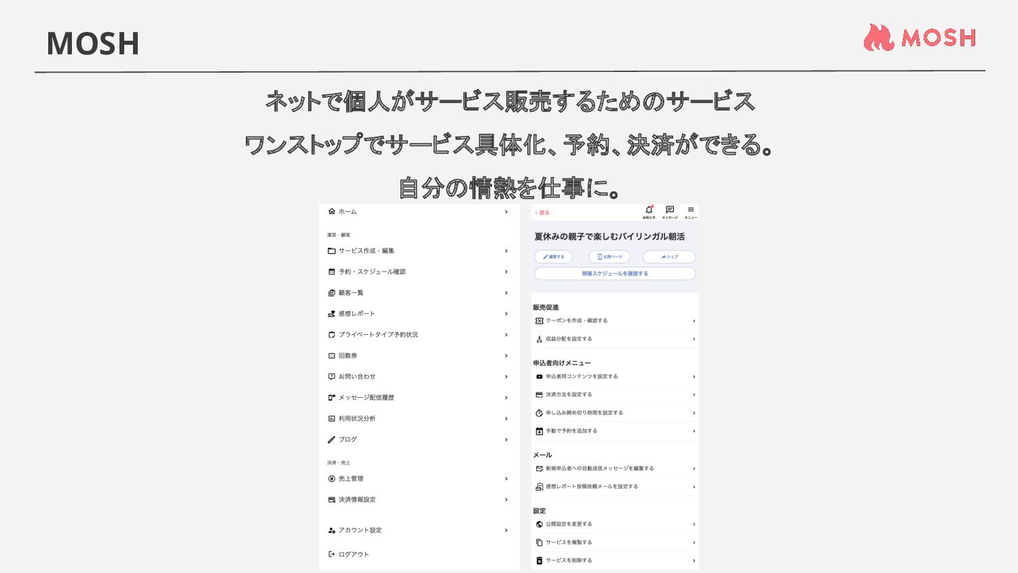Expand the 感想レポート投稿依頼メール row chevron
Viewport: 1018px width, 573px height.
pyautogui.click(x=694, y=487)
